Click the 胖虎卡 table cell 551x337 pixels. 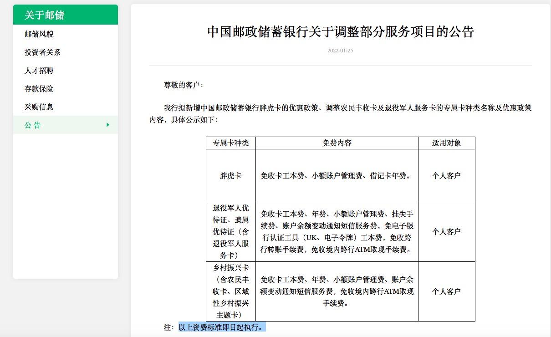point(230,175)
